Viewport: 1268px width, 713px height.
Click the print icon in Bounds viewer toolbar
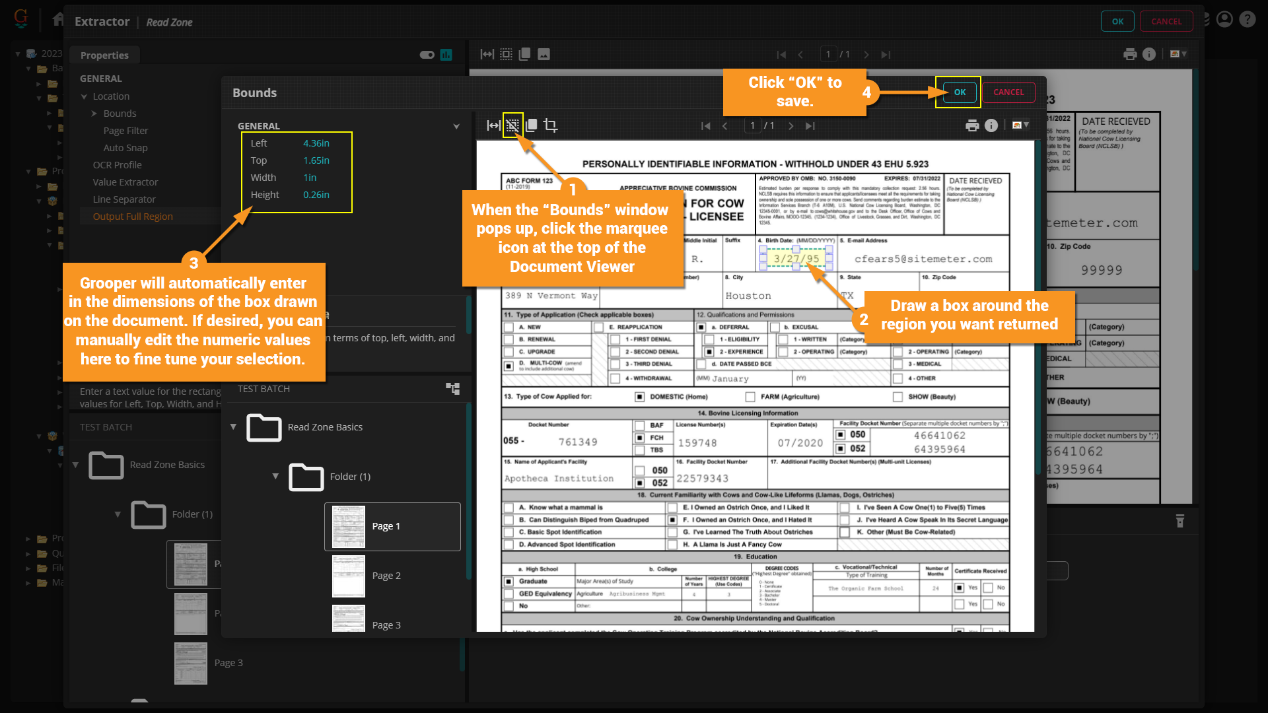click(972, 125)
